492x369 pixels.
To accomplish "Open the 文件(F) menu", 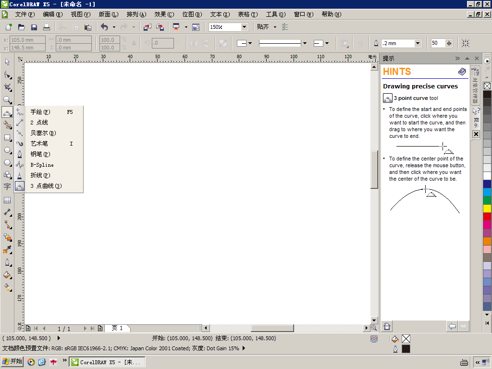I will 25,14.
